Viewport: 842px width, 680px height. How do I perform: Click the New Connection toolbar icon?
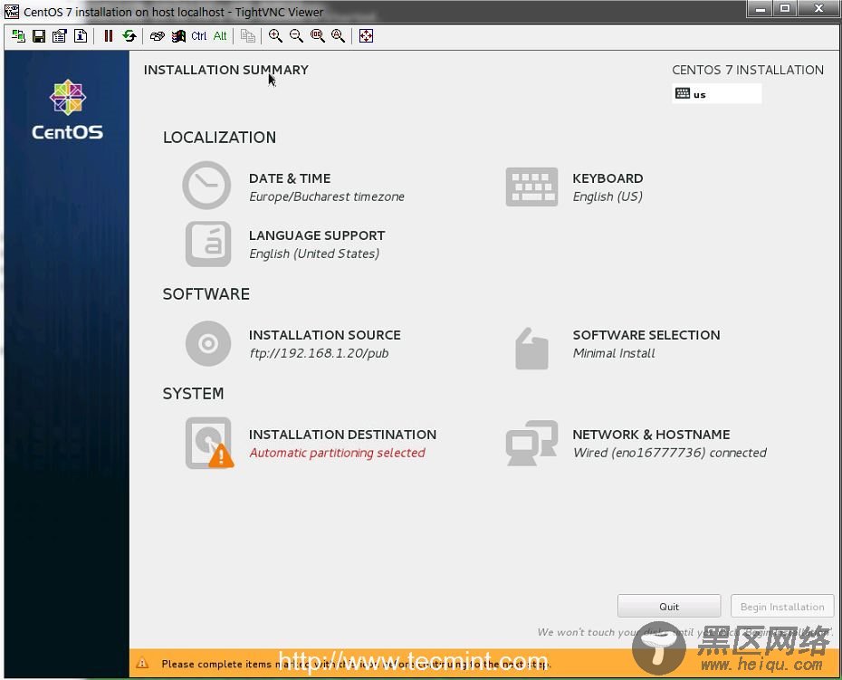(x=18, y=36)
